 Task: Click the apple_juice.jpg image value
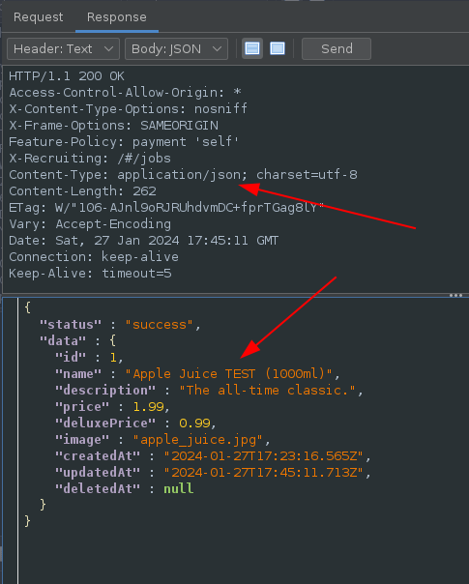coord(198,440)
